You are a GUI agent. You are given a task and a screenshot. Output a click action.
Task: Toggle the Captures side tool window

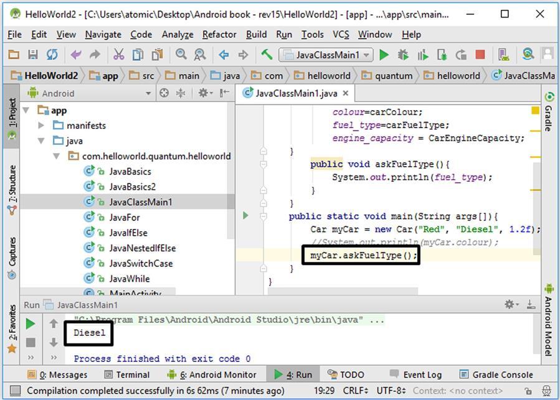(x=12, y=258)
